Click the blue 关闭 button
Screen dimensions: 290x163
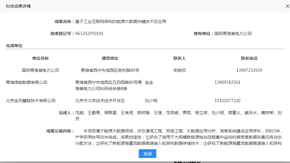[147, 154]
